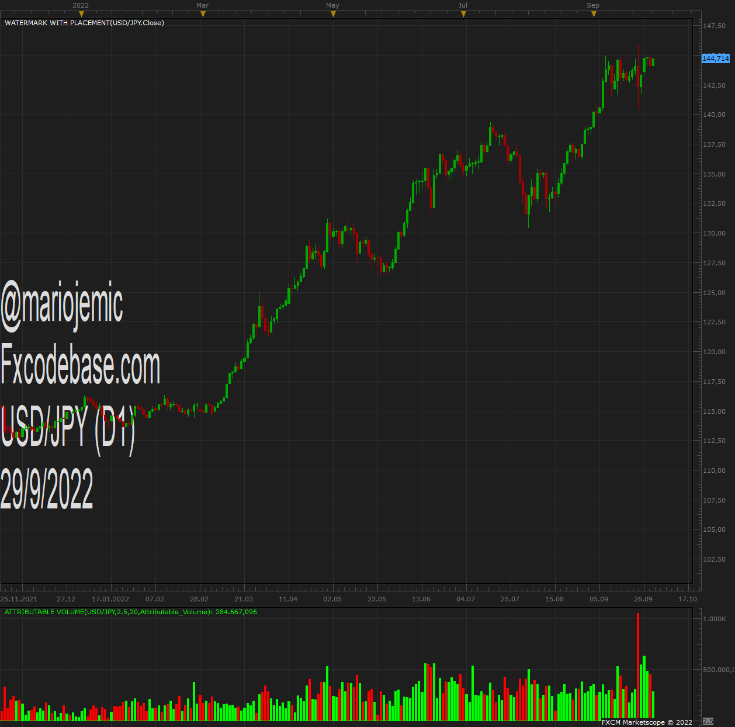Click the Jul month marker triangle
This screenshot has width=735, height=727.
point(463,15)
